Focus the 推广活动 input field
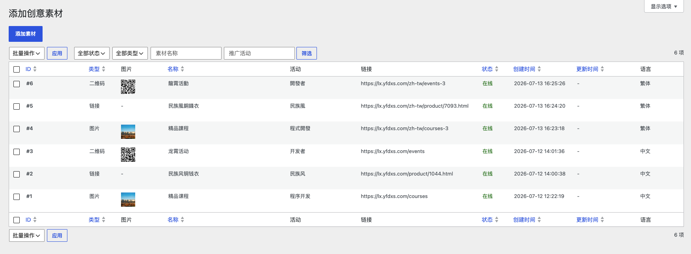Image resolution: width=691 pixels, height=254 pixels. pyautogui.click(x=259, y=53)
